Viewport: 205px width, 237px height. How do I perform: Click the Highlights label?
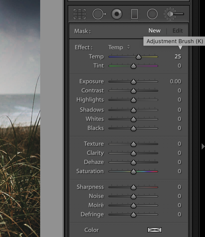point(90,100)
